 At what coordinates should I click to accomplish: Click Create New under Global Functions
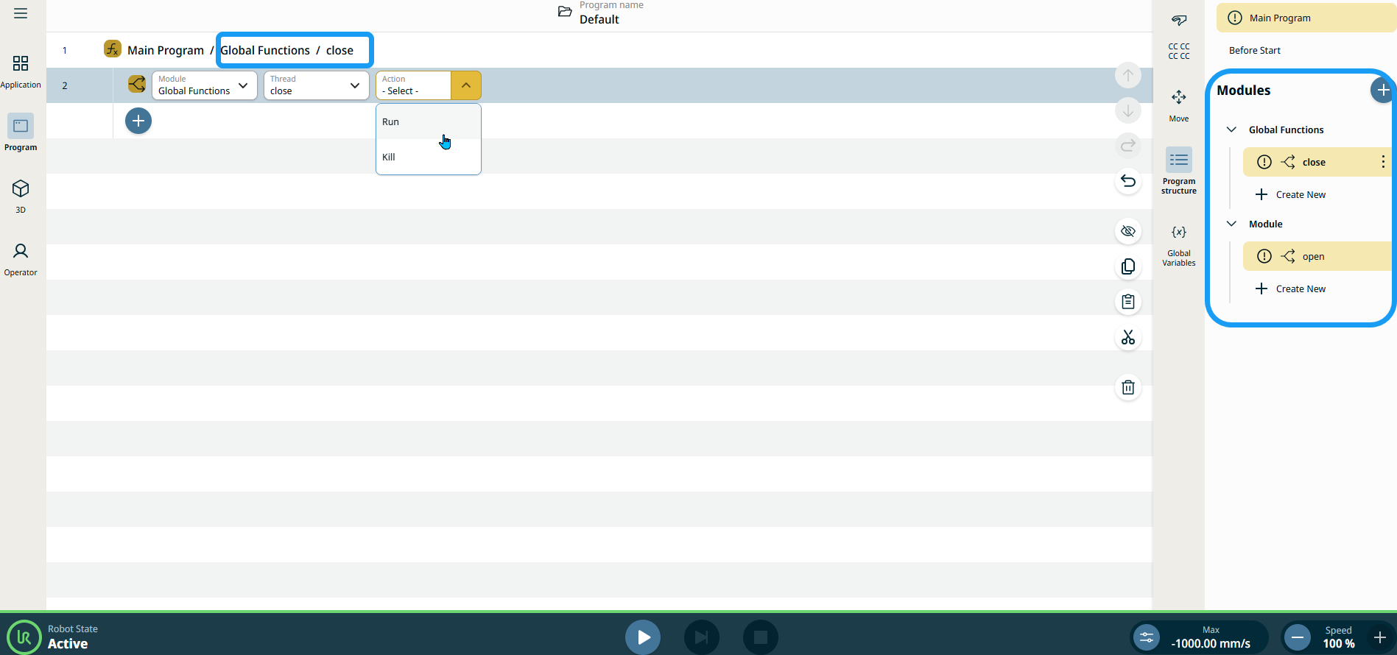[x=1300, y=195]
